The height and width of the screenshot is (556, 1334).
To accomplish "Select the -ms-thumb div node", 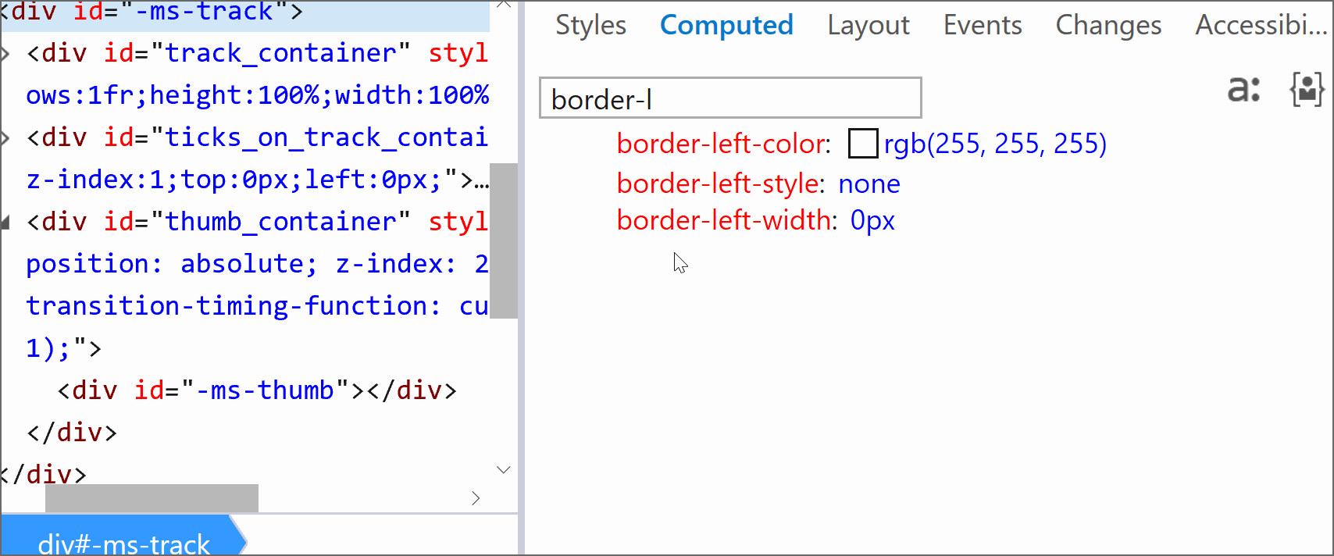I will [x=256, y=390].
